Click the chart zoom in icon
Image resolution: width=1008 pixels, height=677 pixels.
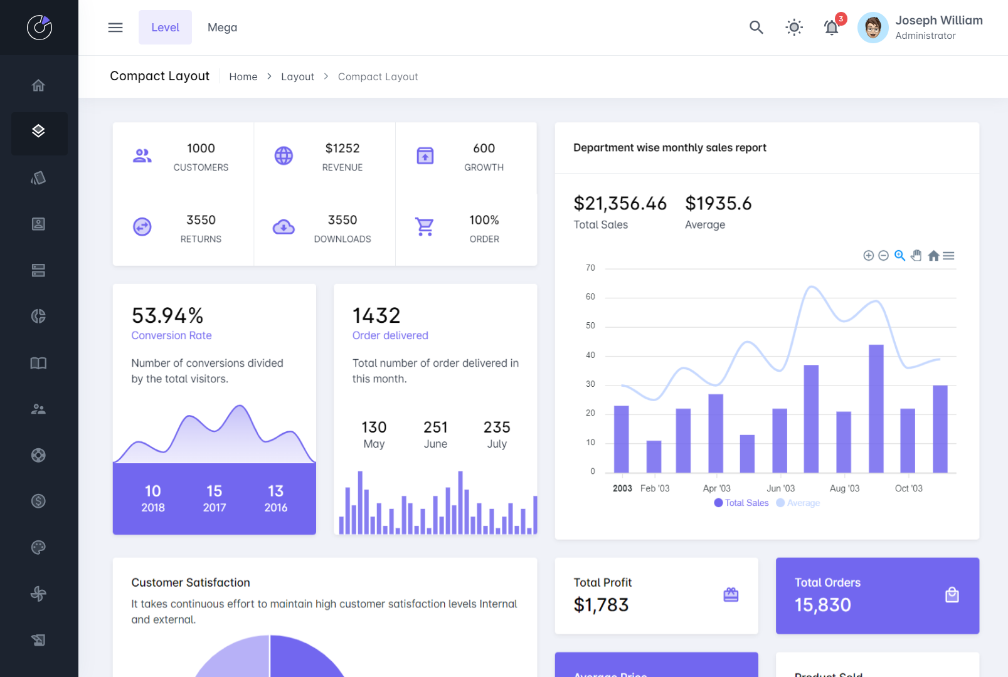pos(868,256)
